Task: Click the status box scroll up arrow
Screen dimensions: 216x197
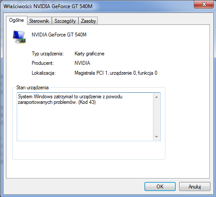Action: click(156, 97)
